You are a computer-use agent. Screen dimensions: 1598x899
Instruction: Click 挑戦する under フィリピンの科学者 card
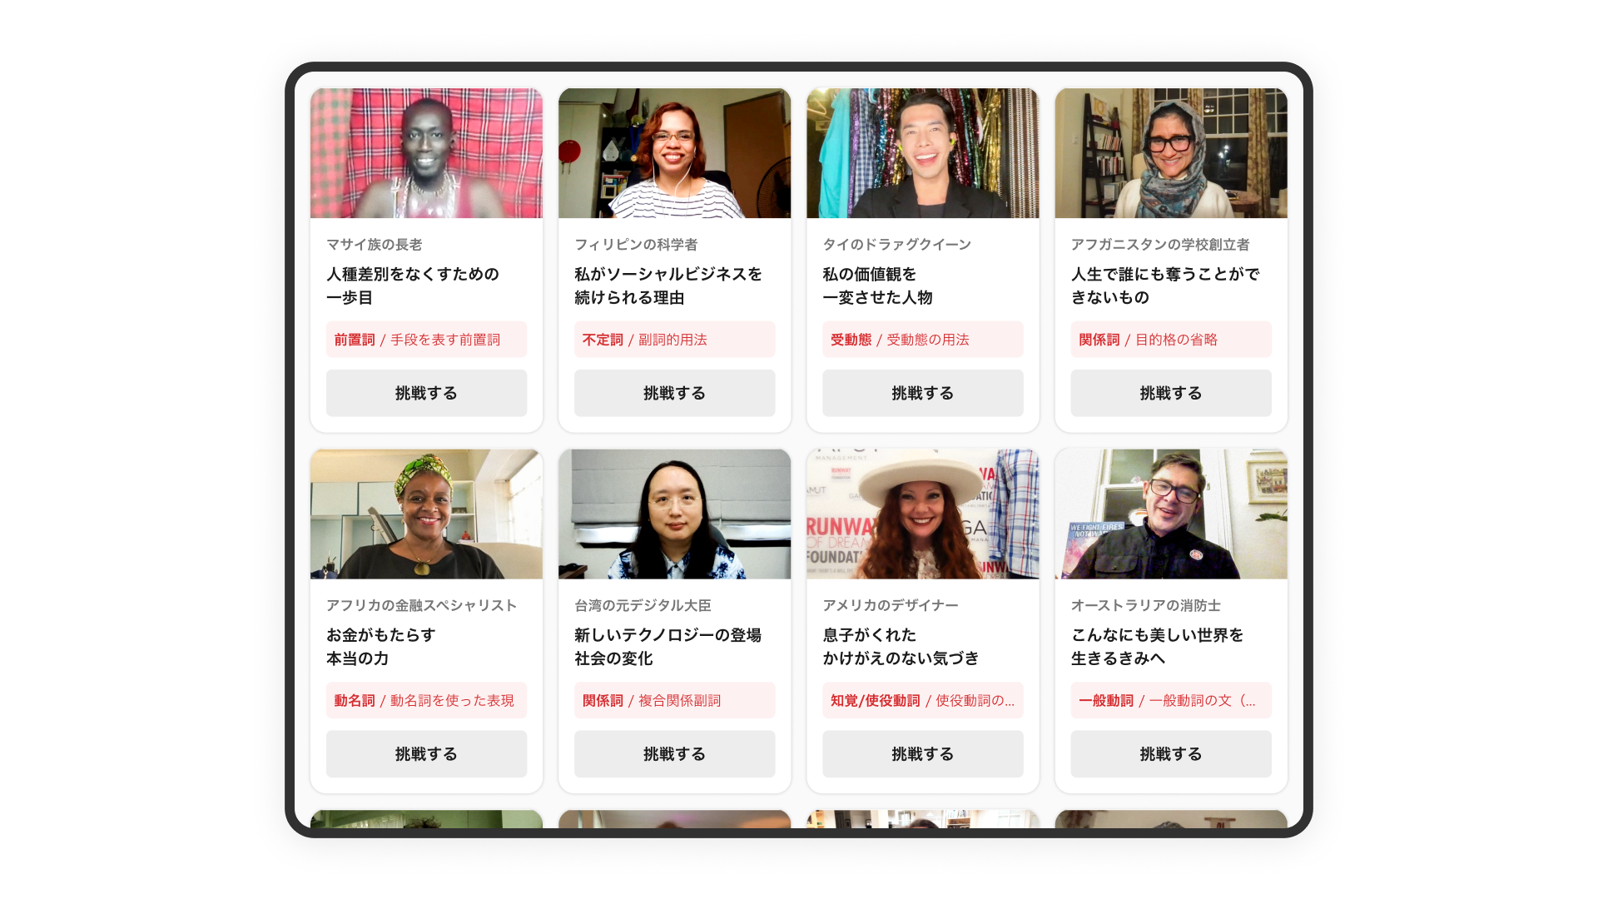(674, 393)
